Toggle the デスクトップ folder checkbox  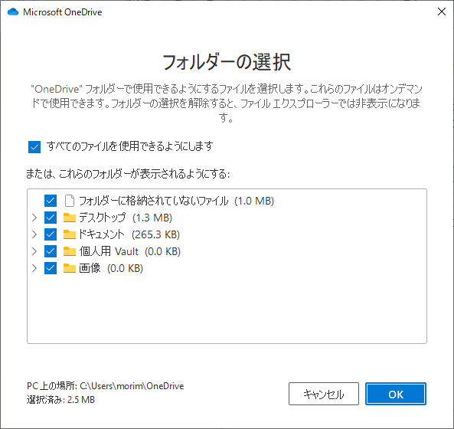point(51,218)
